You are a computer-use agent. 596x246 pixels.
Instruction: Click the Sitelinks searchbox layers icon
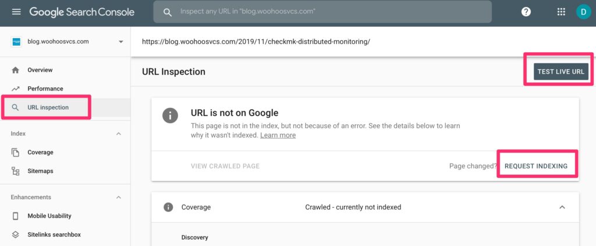pyautogui.click(x=16, y=234)
